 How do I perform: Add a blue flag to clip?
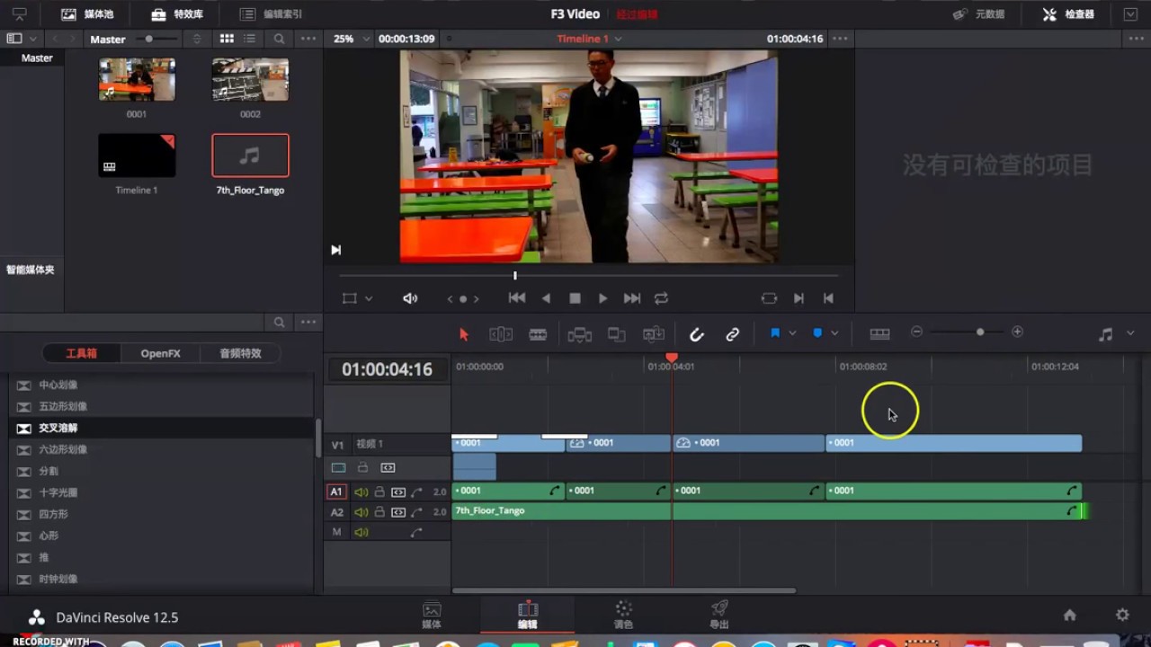775,333
